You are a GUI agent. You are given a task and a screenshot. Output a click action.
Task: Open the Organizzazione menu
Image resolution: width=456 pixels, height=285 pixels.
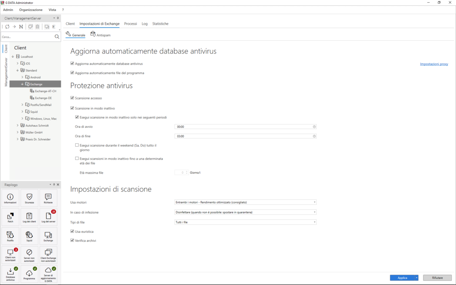pos(31,10)
